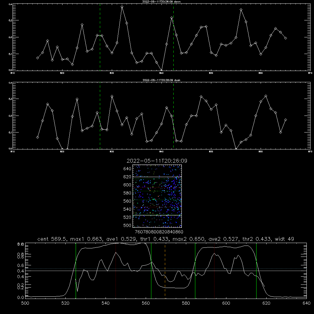Click the right green dashed line in the dawn plot
The height and width of the screenshot is (314, 314).
[x=173, y=37]
